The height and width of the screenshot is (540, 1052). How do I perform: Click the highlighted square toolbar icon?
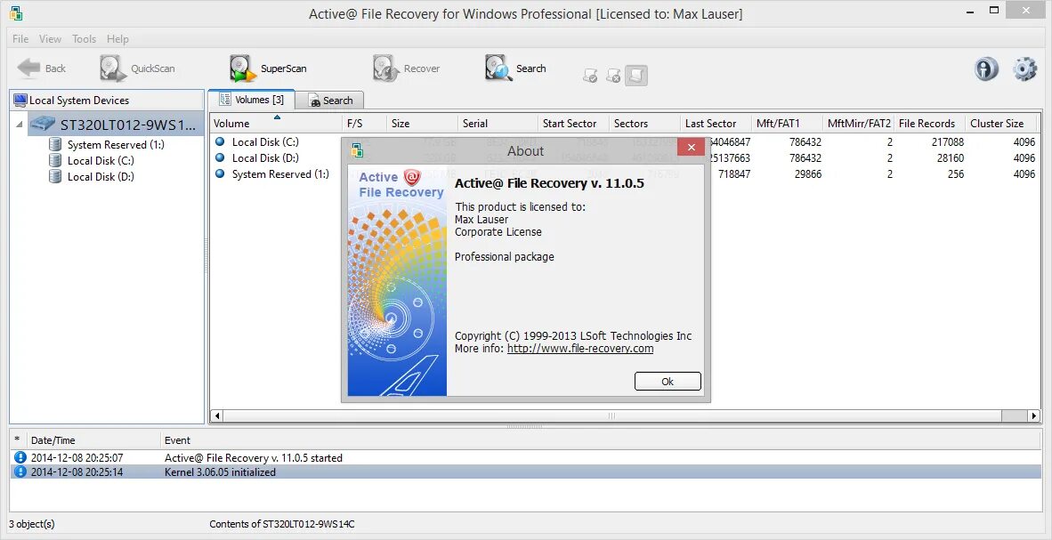pyautogui.click(x=636, y=76)
